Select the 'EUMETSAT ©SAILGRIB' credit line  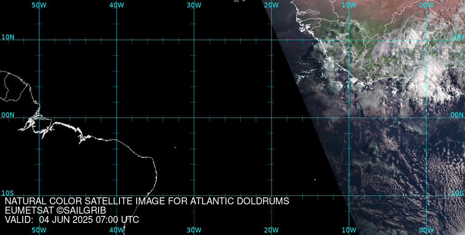[x=55, y=210]
